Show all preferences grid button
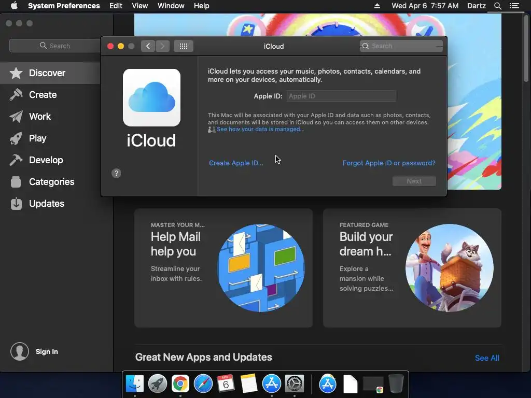 tap(184, 46)
